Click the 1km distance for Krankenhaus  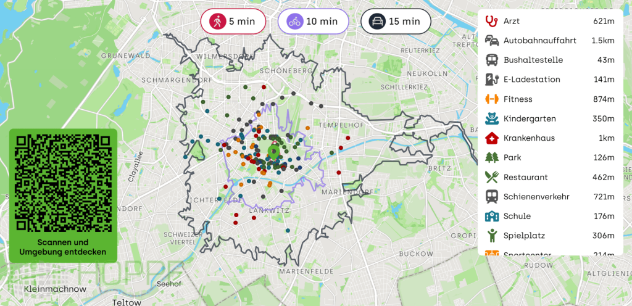[607, 138]
